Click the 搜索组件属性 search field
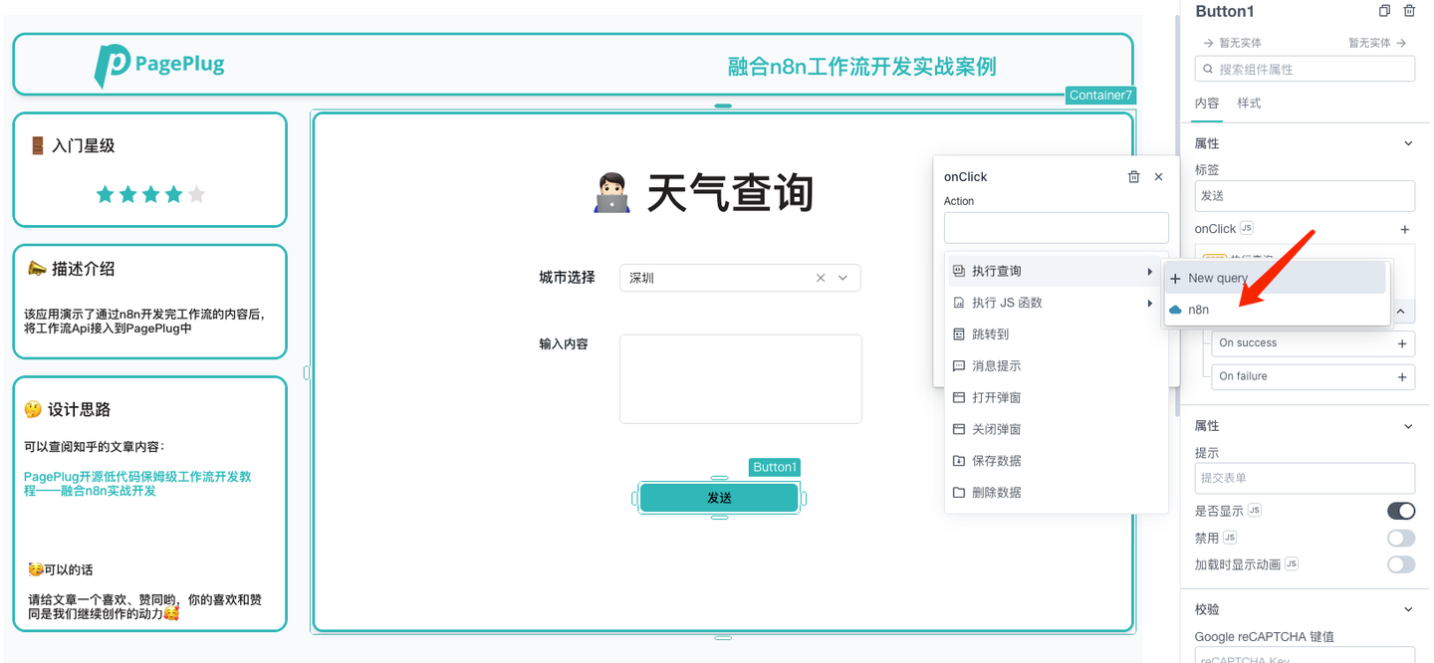Image resolution: width=1434 pixels, height=663 pixels. tap(1305, 69)
